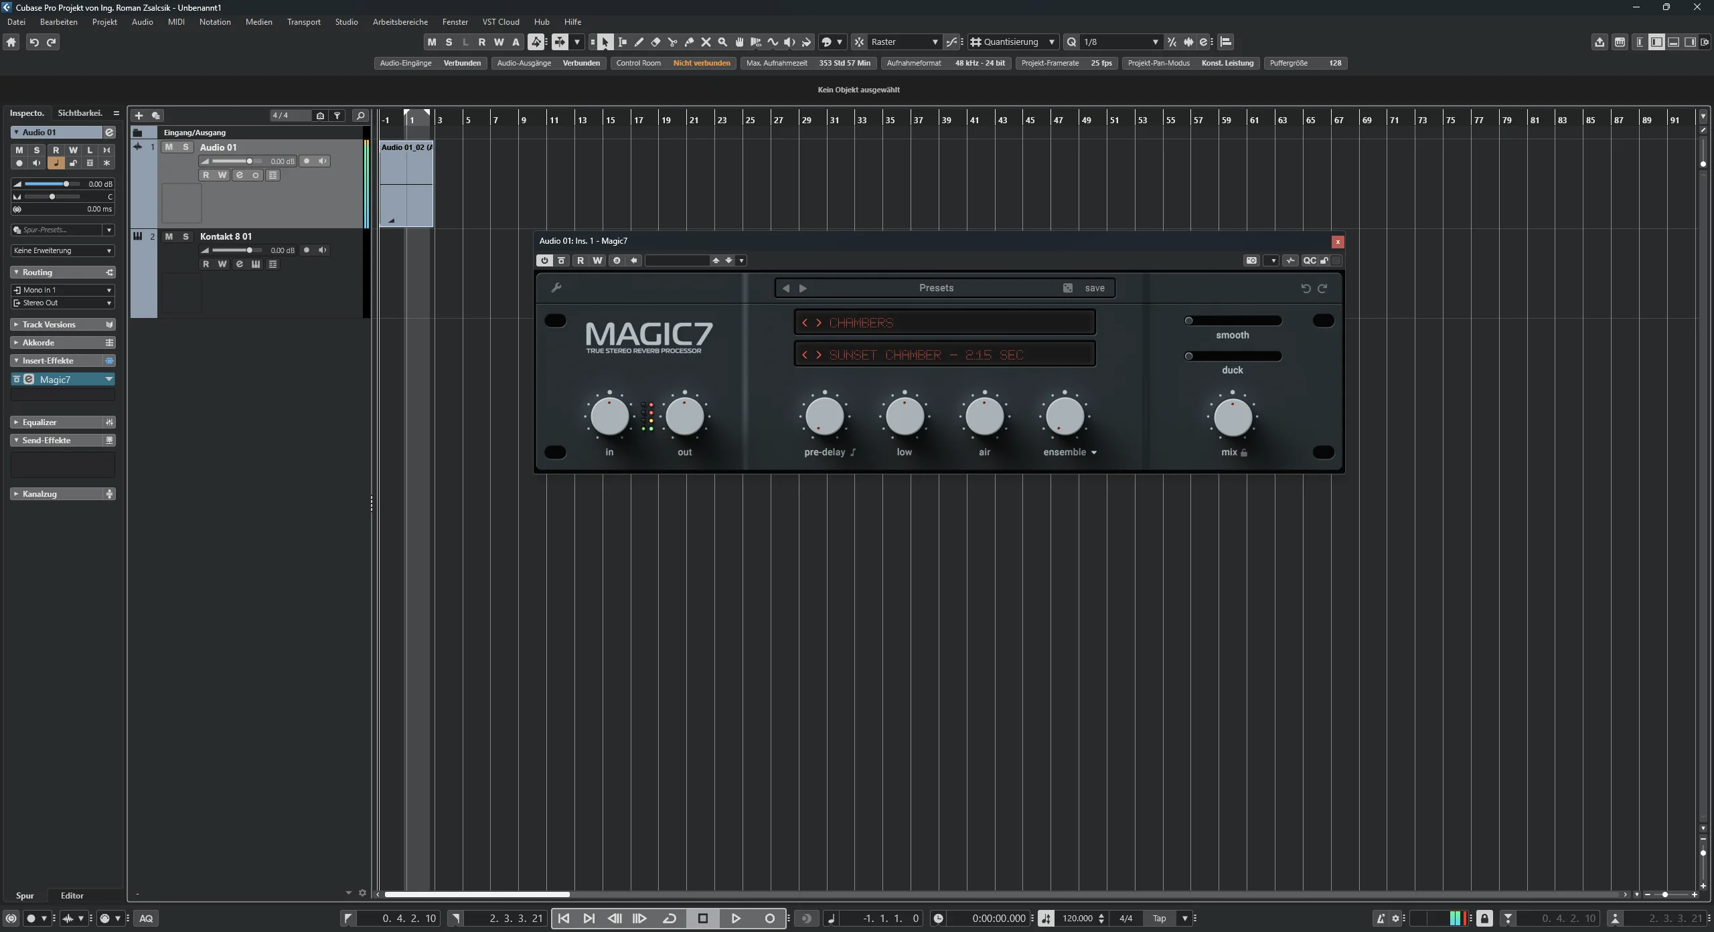
Task: Select the Play speaker tool
Action: 789,42
